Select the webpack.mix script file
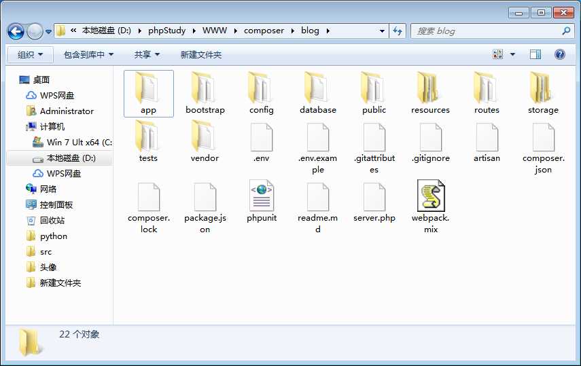The height and width of the screenshot is (366, 581). coord(430,206)
